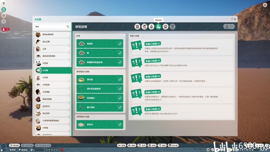Select the active research status flask tab
Image resolution: width=270 pixels, height=152 pixels.
pos(158,27)
